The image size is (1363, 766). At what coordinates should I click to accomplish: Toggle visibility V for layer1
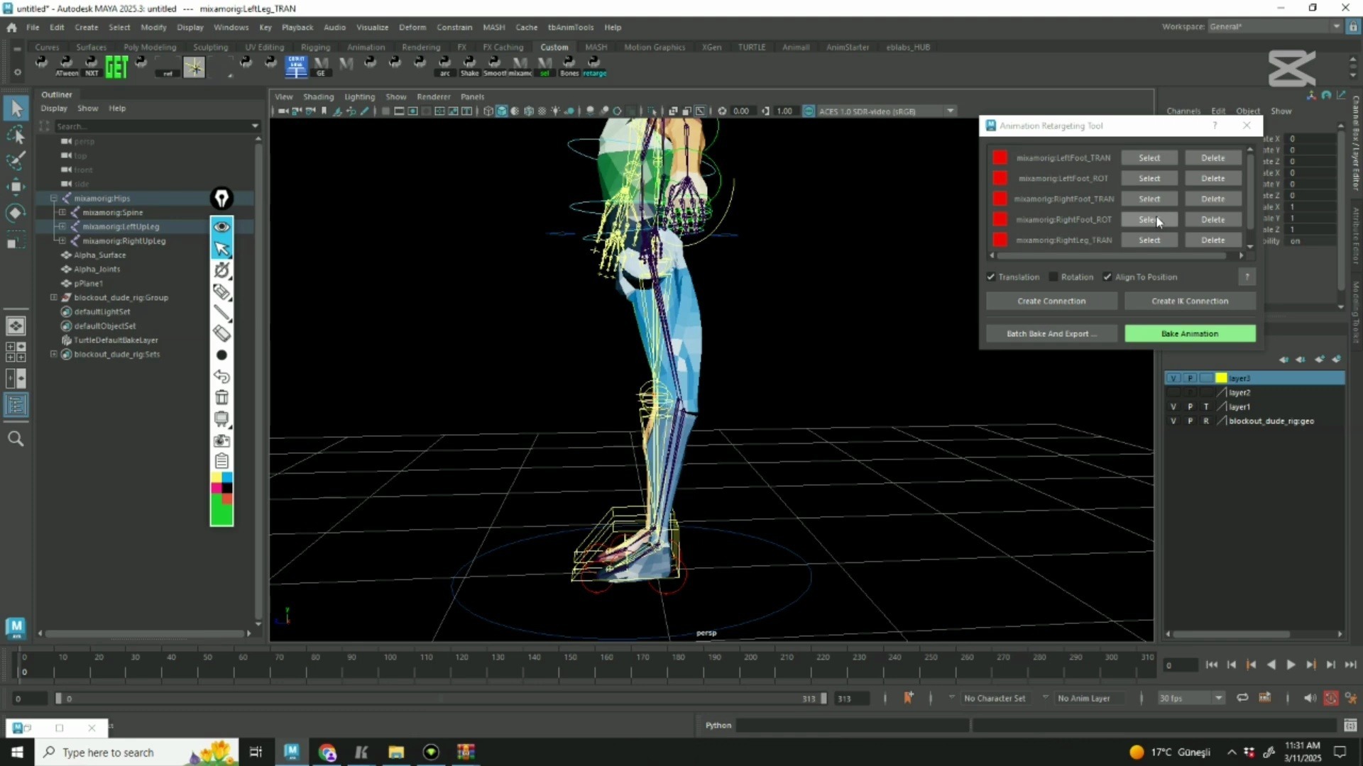tap(1173, 407)
